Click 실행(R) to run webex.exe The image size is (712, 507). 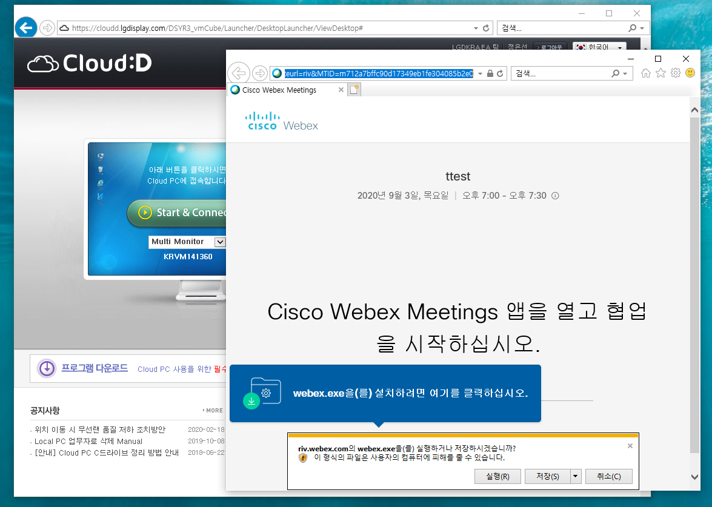point(497,476)
